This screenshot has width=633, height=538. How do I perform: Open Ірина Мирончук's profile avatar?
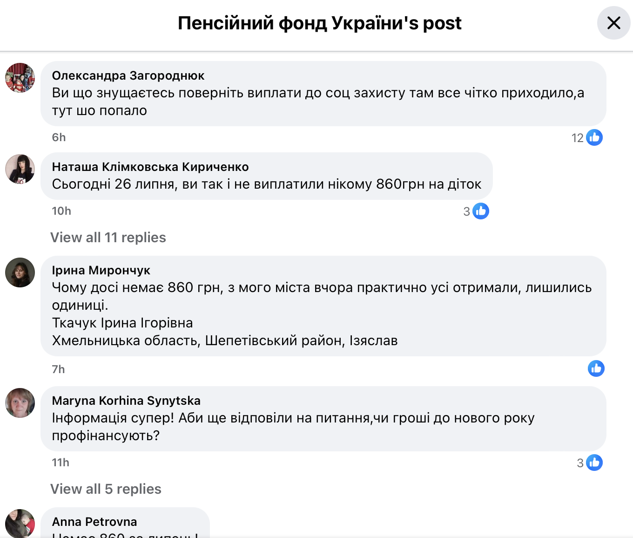(20, 272)
